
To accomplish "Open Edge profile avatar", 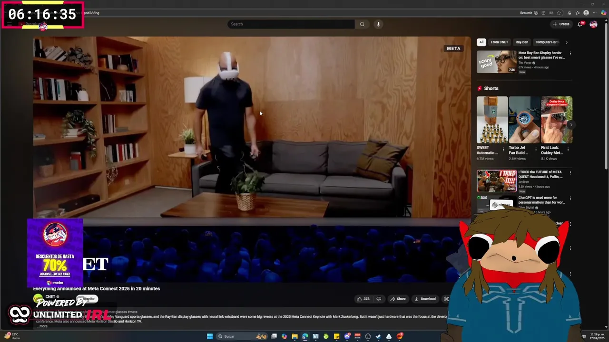I will 586,13.
